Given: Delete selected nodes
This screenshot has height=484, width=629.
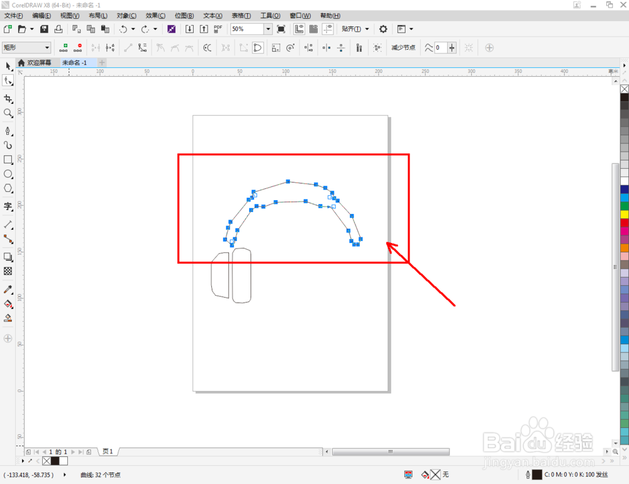Looking at the screenshot, I should point(78,48).
